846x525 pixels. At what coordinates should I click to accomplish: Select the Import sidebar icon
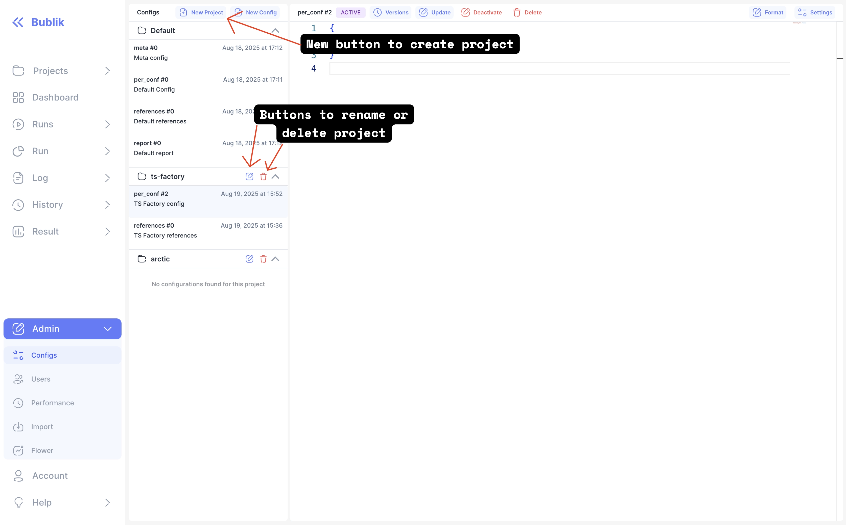(18, 427)
